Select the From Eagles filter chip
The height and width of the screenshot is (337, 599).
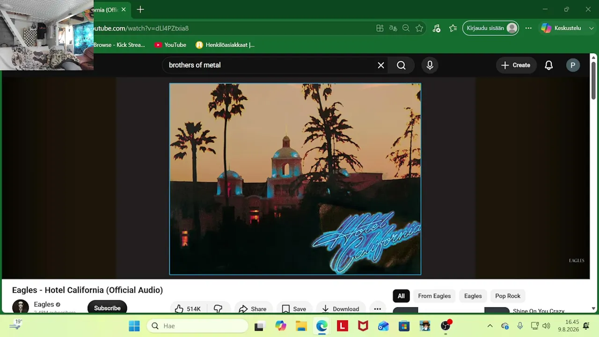[434, 296]
